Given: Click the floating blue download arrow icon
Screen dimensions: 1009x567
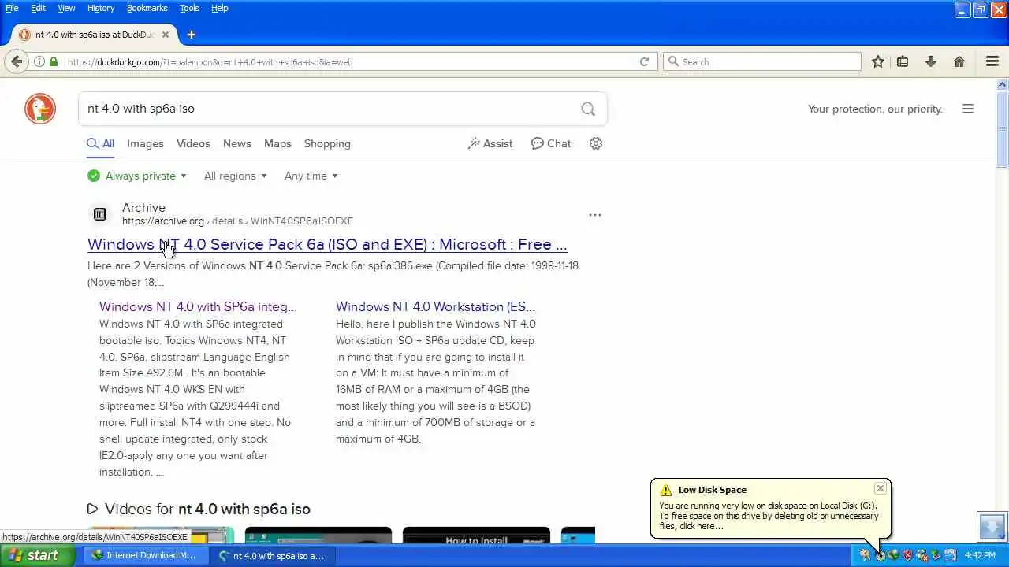Looking at the screenshot, I should (x=992, y=525).
